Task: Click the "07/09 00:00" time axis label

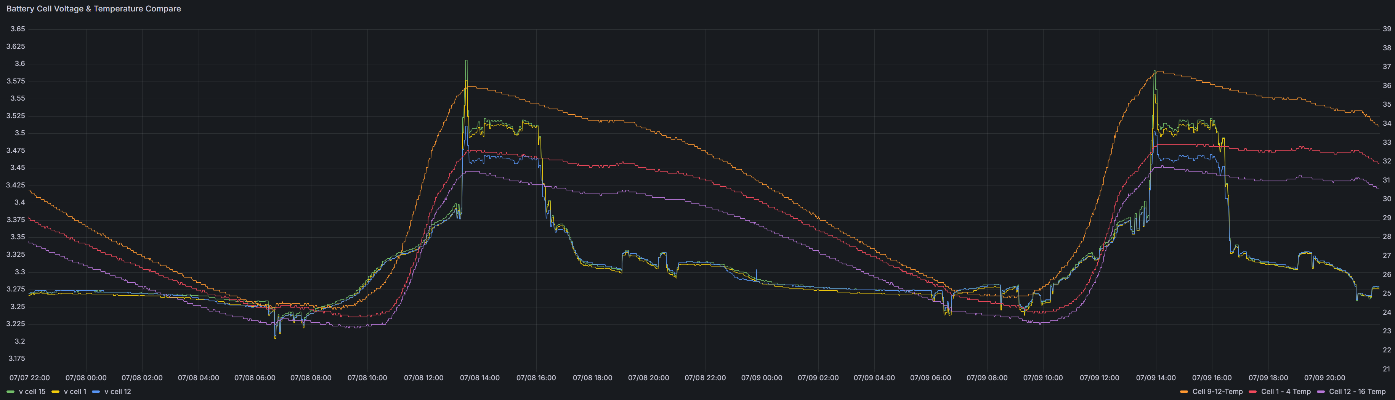Action: [762, 378]
